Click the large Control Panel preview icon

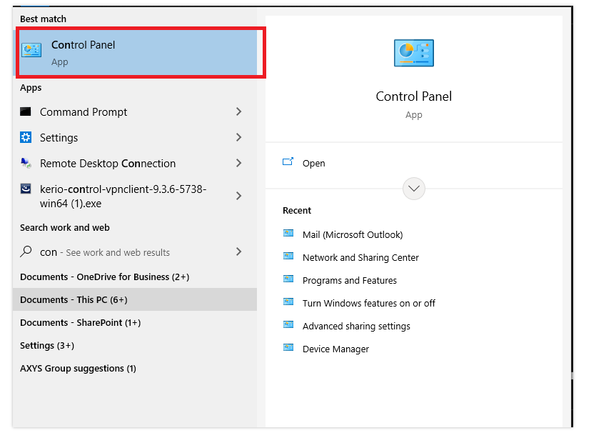click(x=414, y=53)
